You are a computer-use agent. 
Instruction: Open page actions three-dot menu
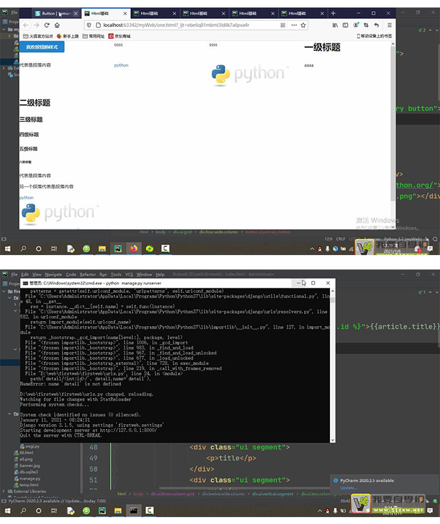tap(294, 25)
